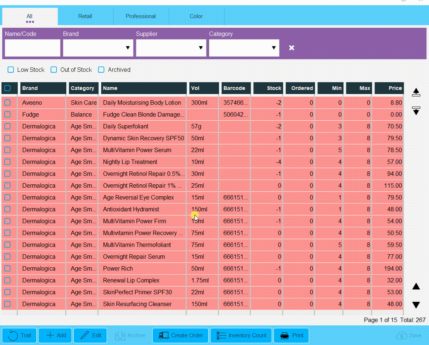Go to next page down arrow
This screenshot has height=345, width=429.
(x=416, y=305)
